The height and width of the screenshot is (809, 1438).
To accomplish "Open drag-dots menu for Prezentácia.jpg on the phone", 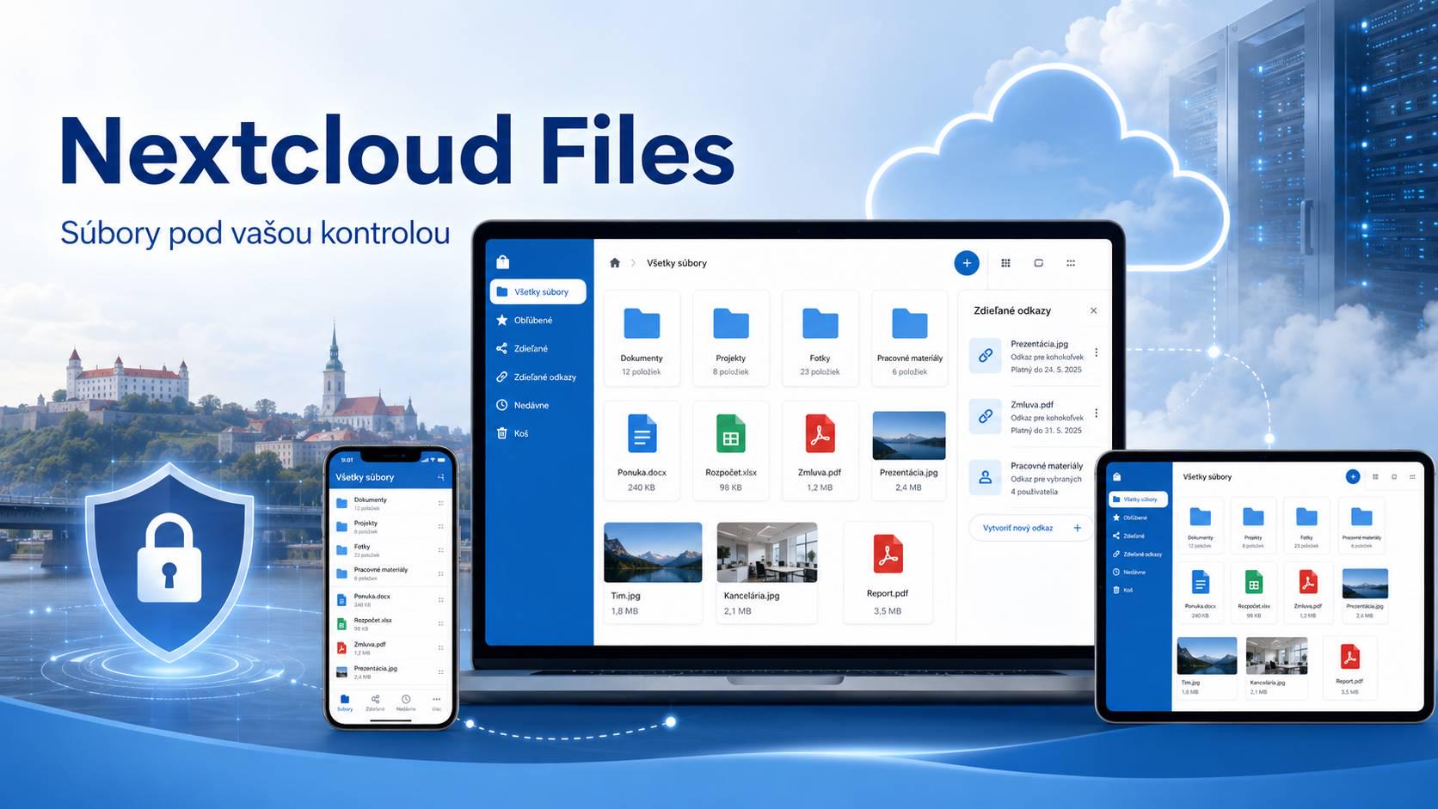I will (441, 671).
